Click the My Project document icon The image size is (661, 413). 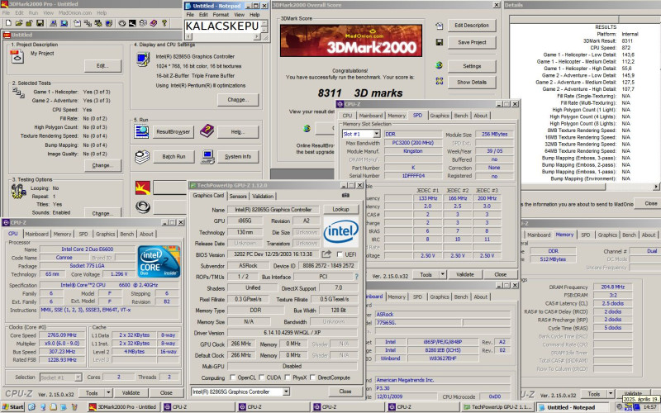[17, 56]
